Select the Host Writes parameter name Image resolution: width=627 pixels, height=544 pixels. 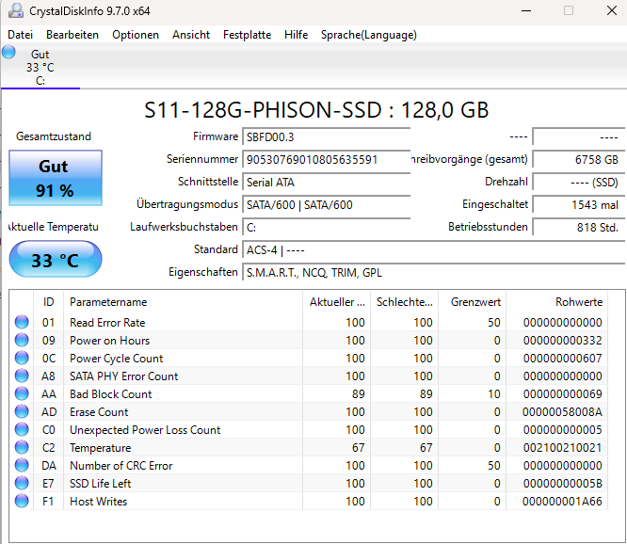(98, 502)
